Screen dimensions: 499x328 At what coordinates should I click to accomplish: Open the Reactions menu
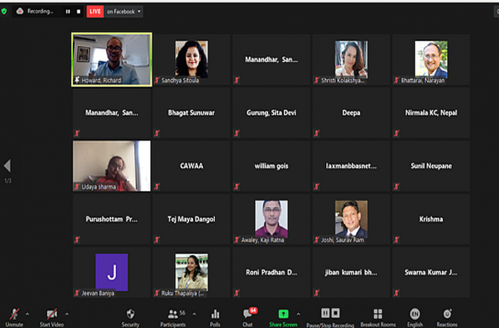coord(447,314)
